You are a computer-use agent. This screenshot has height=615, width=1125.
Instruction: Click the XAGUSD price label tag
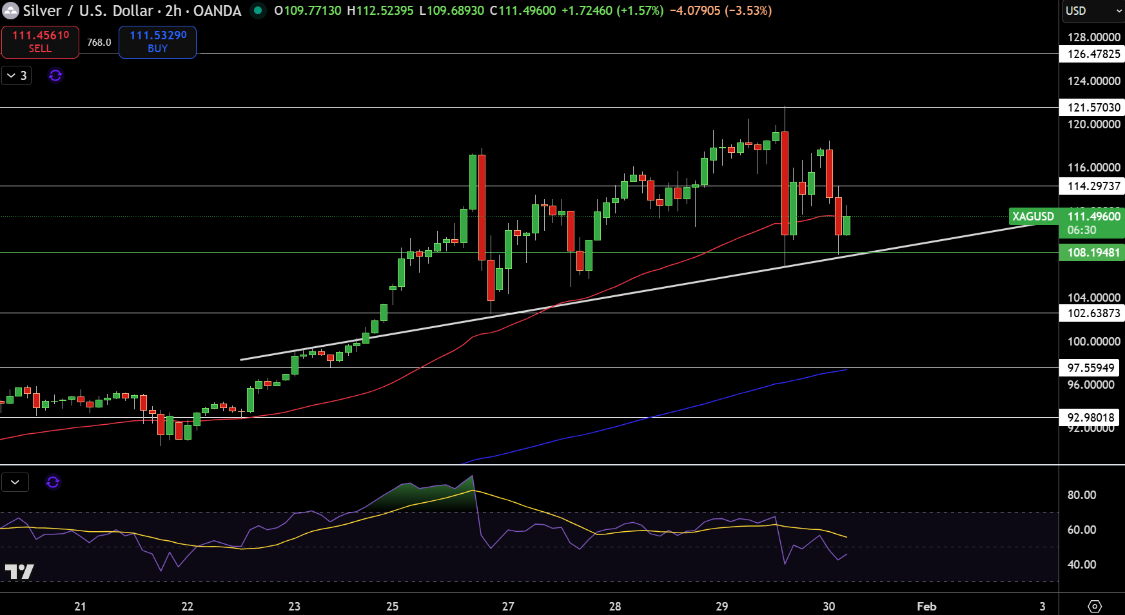point(1033,217)
